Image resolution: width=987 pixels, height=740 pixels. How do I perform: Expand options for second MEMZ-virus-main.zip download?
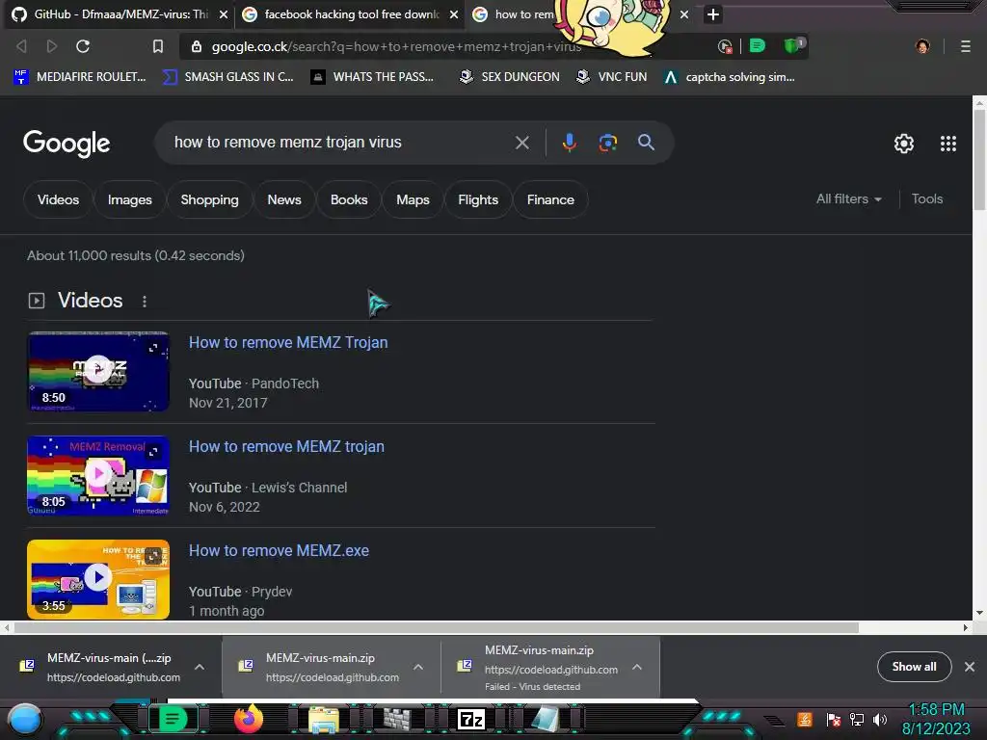[x=418, y=667]
